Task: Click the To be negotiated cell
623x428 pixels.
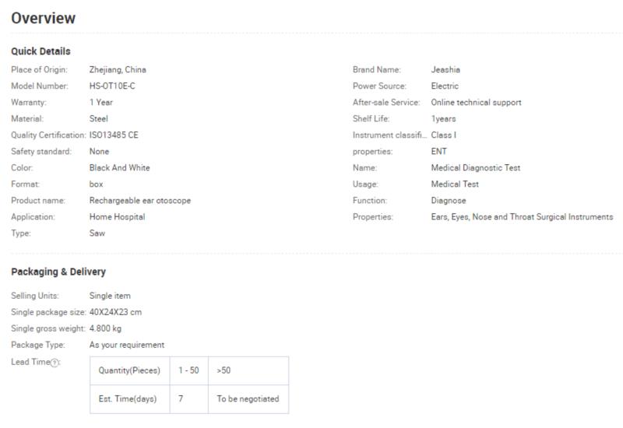Action: [248, 399]
